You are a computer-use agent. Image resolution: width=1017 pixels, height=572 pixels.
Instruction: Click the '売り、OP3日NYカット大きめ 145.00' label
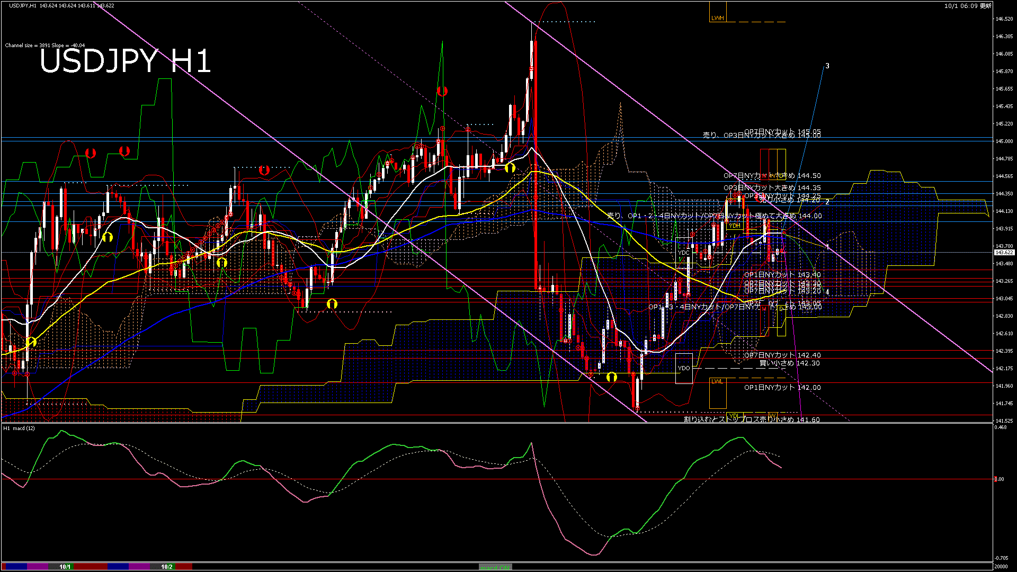coord(762,136)
